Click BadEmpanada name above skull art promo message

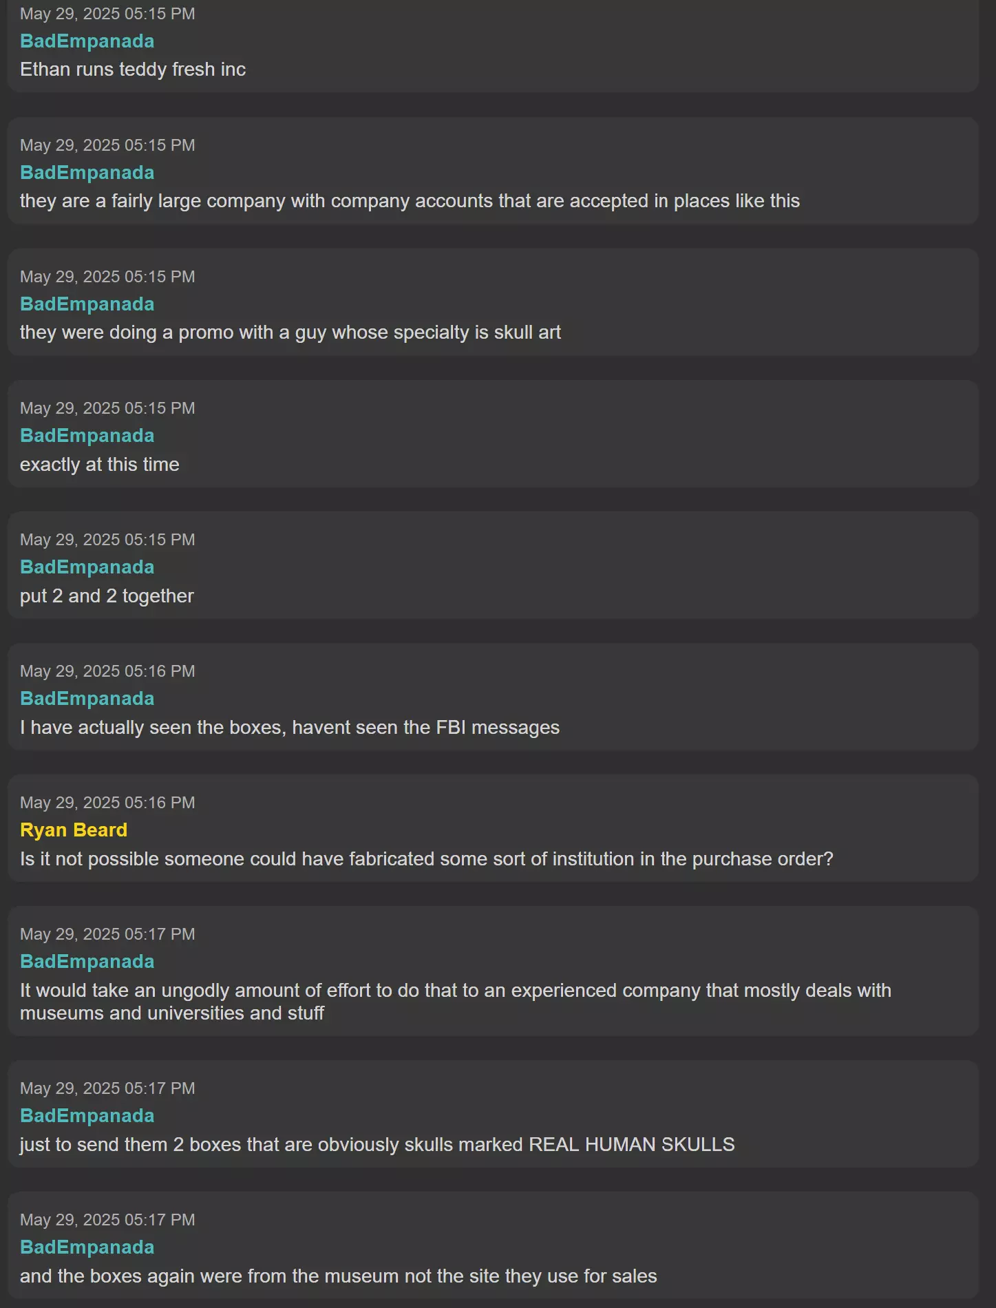(x=87, y=304)
